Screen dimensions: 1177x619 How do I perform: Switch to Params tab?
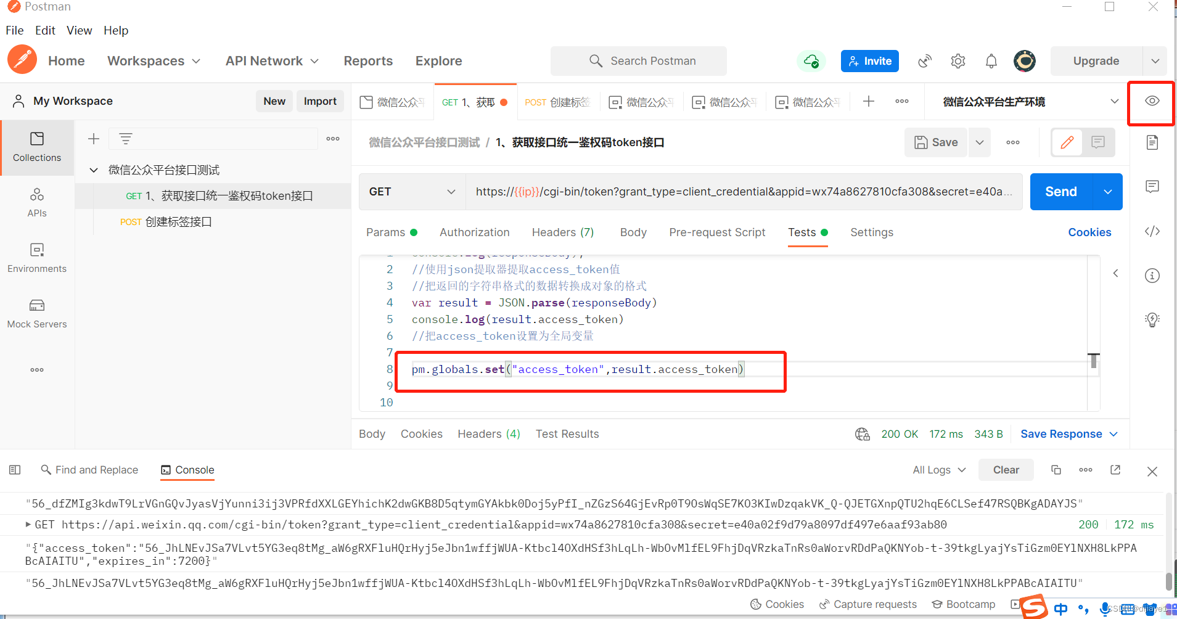[x=392, y=232]
